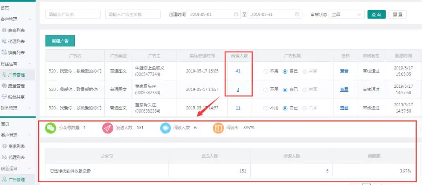
Task: Select 不用 radio for the 牛蛙恋上鱼顺义 ad
Action: click(x=266, y=71)
